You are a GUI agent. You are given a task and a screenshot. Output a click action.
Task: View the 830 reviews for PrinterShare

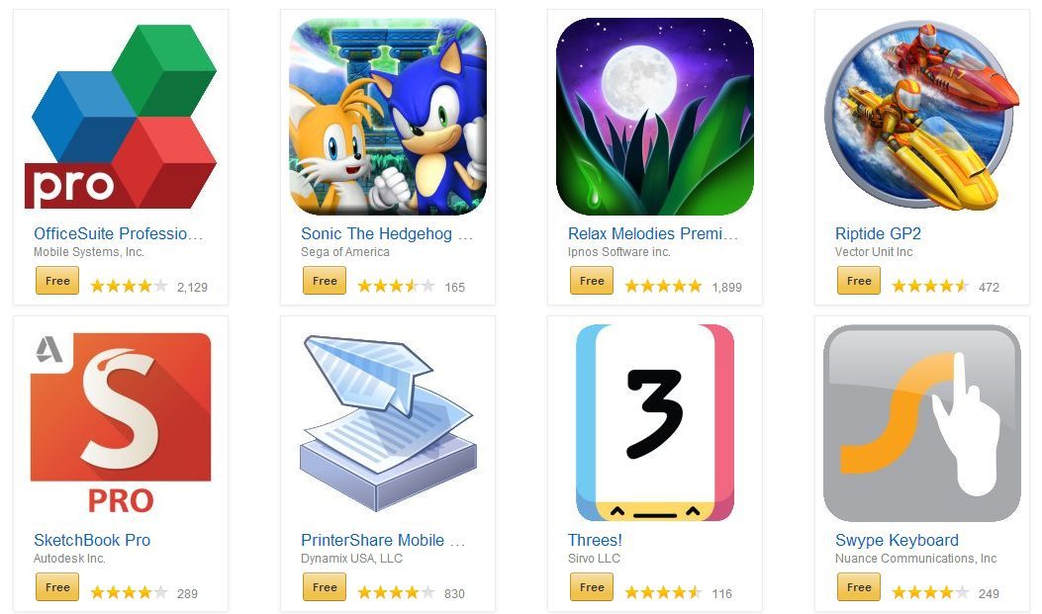[454, 594]
